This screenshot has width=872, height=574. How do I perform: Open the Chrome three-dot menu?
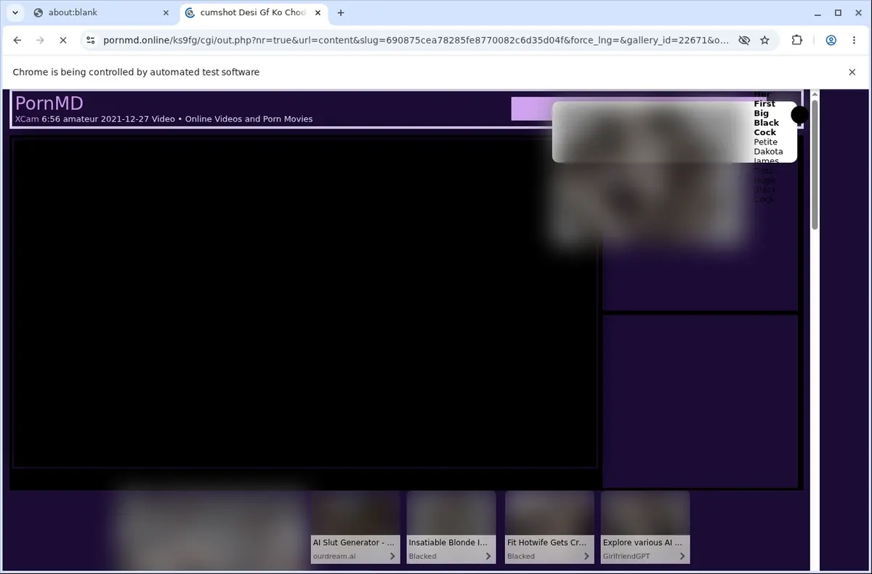[x=853, y=41]
